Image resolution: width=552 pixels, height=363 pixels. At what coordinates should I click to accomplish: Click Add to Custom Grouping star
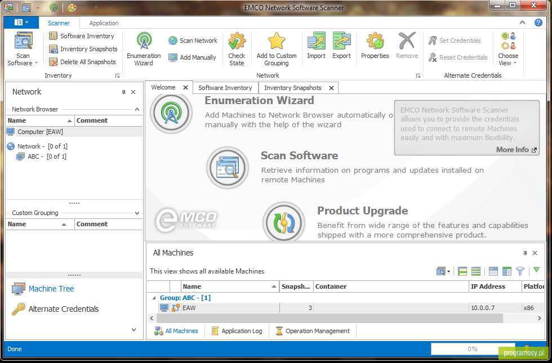tap(277, 49)
